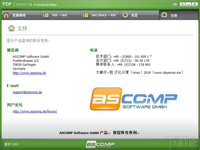Close the PDF Conversa window
This screenshot has width=200, height=150.
point(195,4)
